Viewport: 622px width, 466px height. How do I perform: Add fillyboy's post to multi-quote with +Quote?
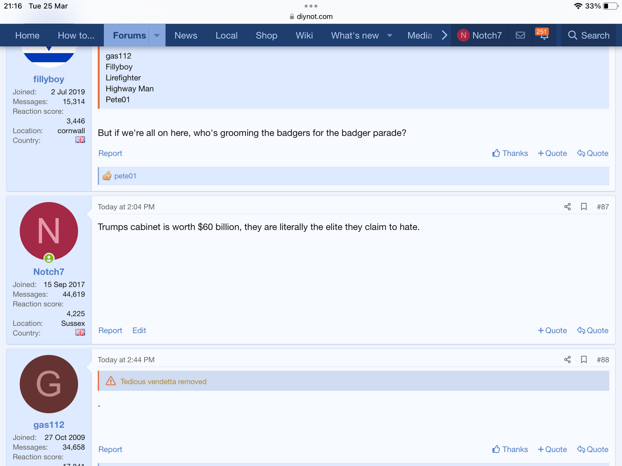(552, 153)
